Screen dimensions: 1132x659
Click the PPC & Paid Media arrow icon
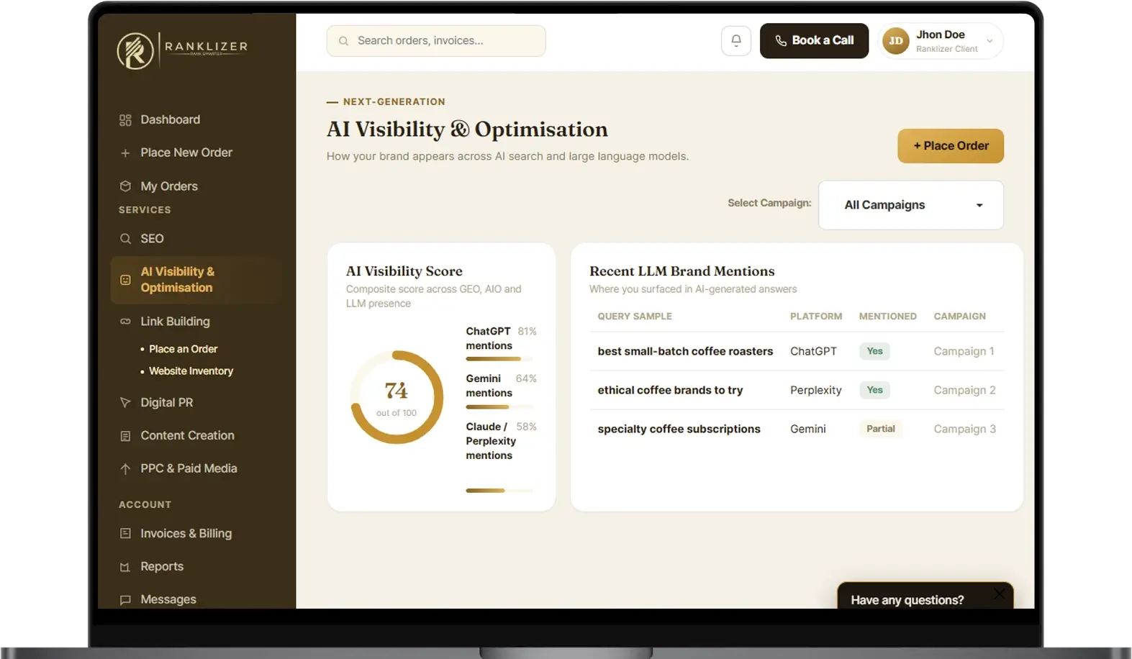click(x=125, y=469)
